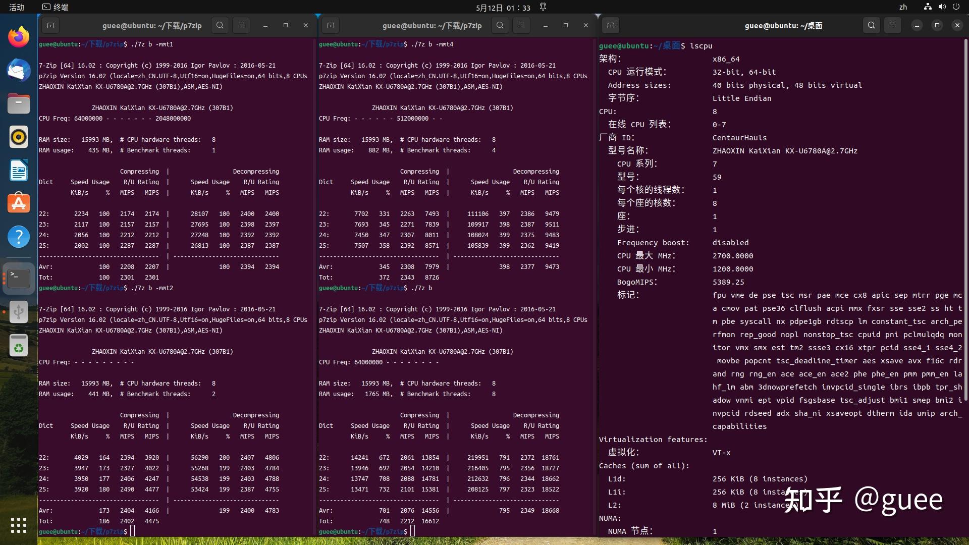Open a new terminal tab in left window
The image size is (969, 545).
coord(50,25)
